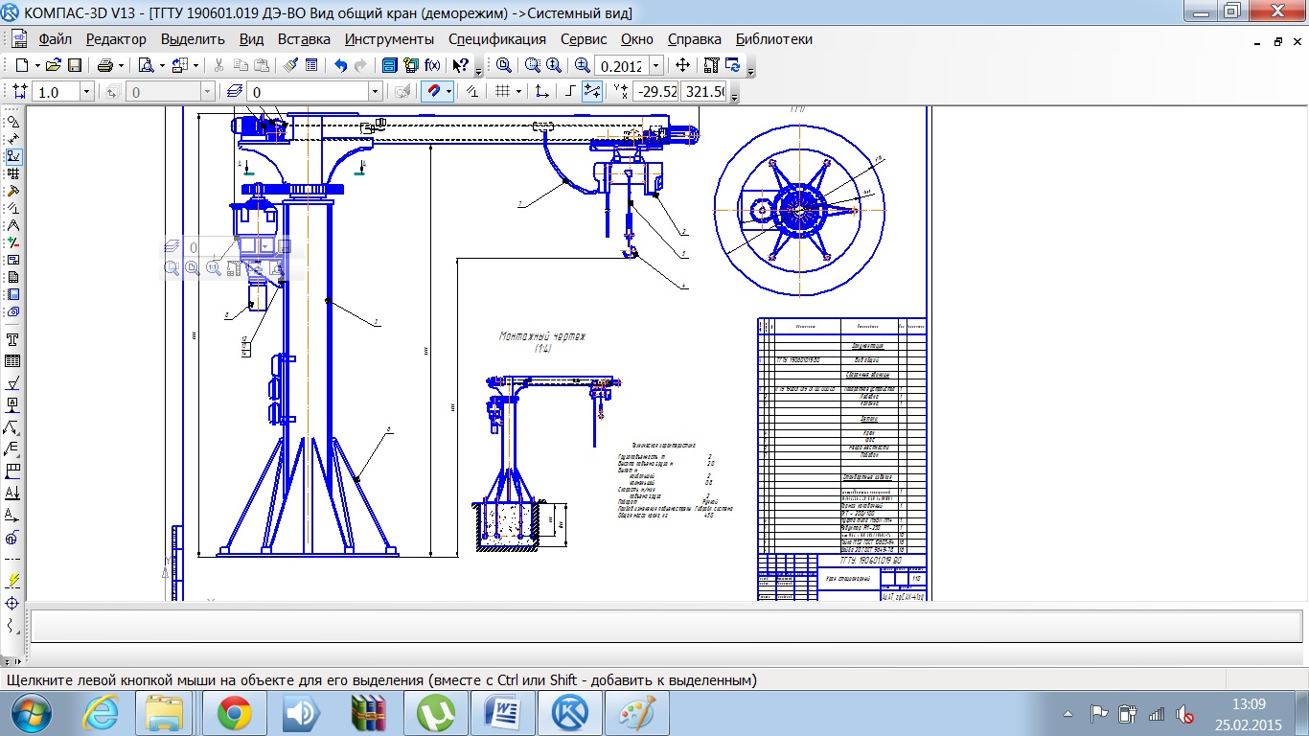The width and height of the screenshot is (1309, 736).
Task: Expand the New document arrow menu
Action: click(37, 65)
